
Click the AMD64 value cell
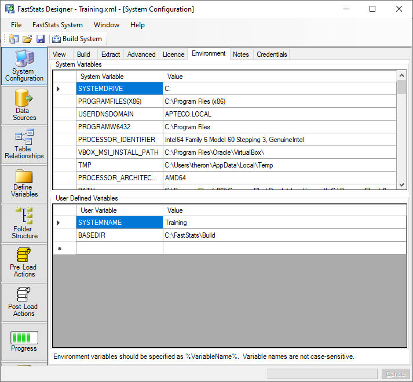pos(280,178)
